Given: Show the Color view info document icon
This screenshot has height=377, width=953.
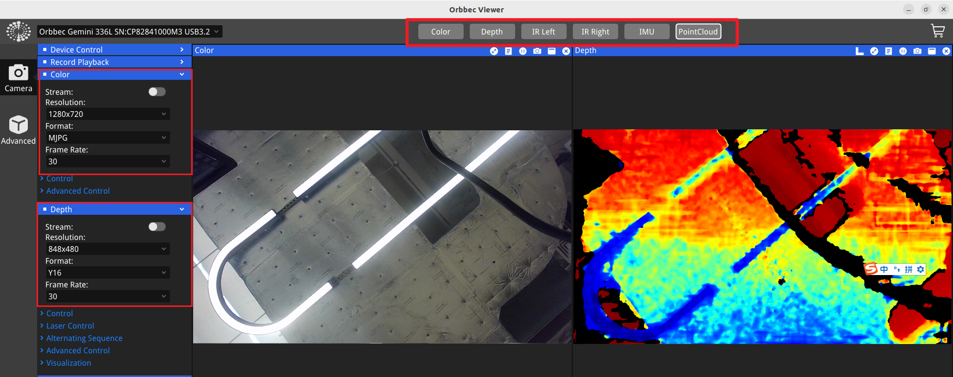Looking at the screenshot, I should pyautogui.click(x=508, y=51).
